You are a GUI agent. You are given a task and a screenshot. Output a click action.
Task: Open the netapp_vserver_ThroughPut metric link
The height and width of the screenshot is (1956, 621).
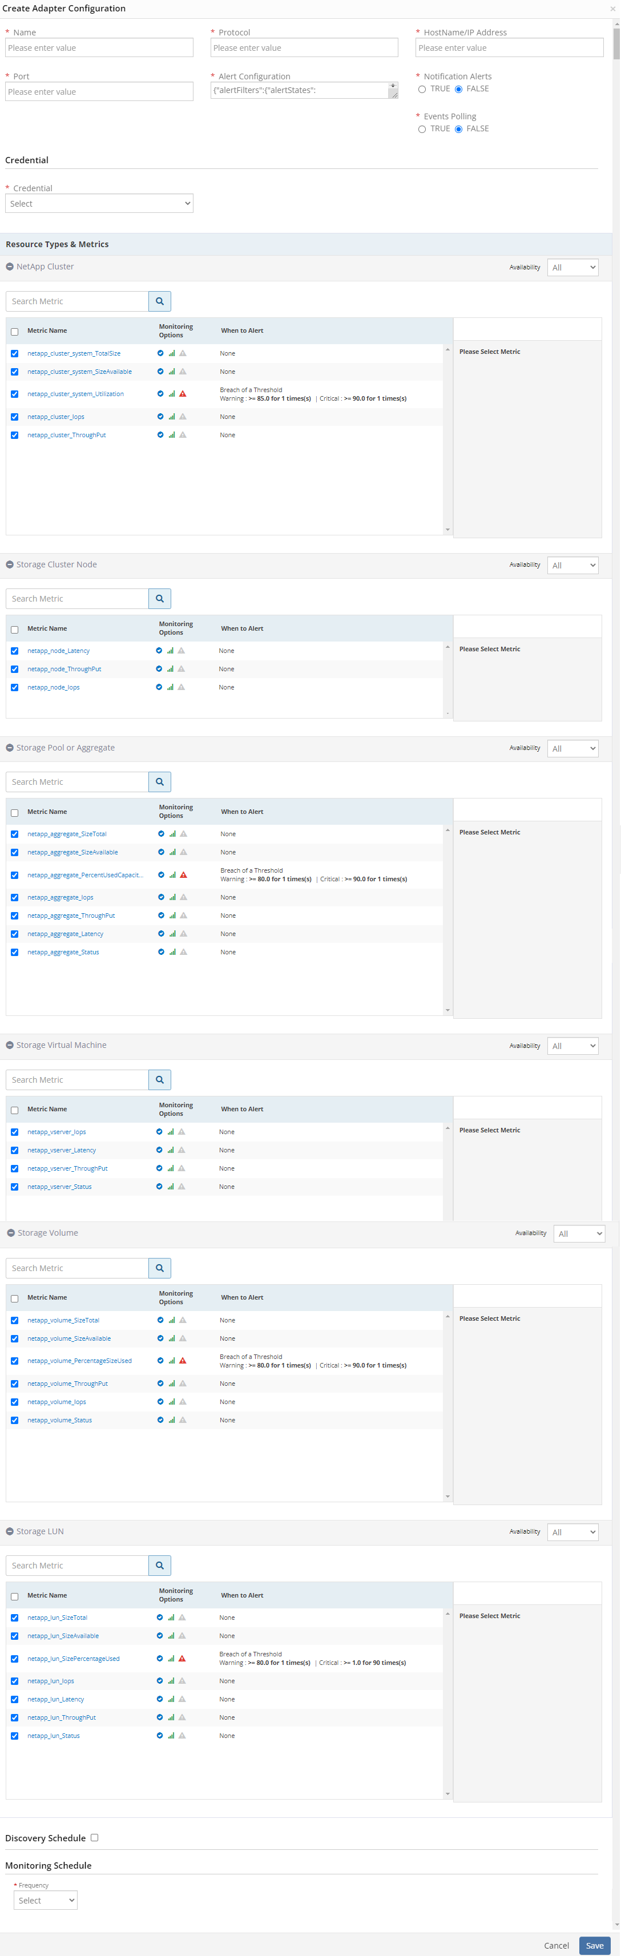tap(67, 1168)
